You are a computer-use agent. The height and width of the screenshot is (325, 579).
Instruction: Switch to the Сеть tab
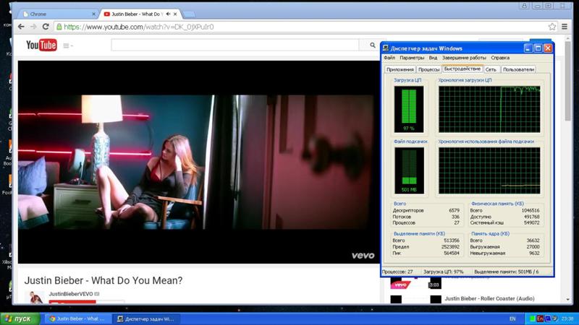(x=491, y=69)
